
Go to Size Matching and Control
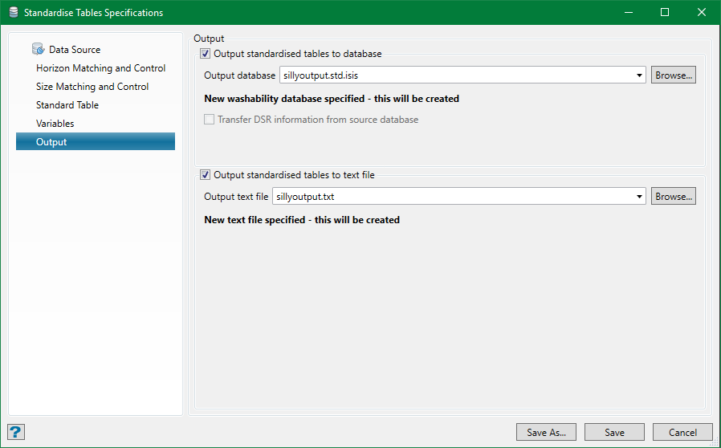pyautogui.click(x=92, y=87)
